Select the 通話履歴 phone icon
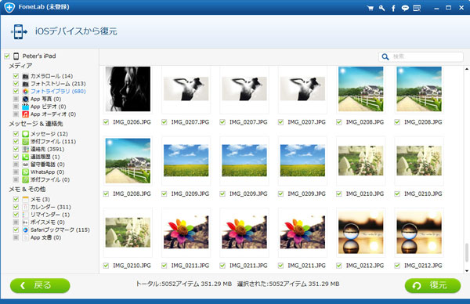 [26, 157]
